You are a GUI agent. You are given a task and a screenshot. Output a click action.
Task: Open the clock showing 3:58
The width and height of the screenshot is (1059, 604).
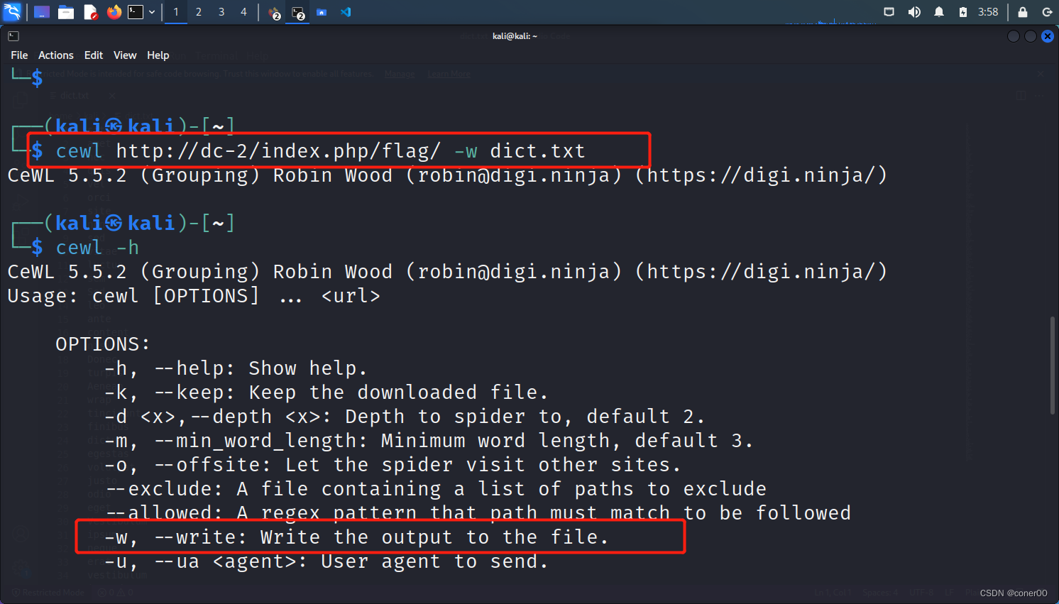tap(988, 12)
